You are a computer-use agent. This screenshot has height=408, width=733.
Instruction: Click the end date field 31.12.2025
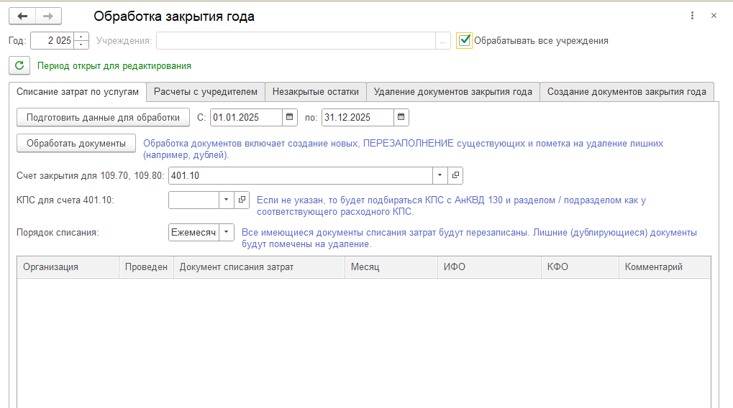pyautogui.click(x=358, y=117)
